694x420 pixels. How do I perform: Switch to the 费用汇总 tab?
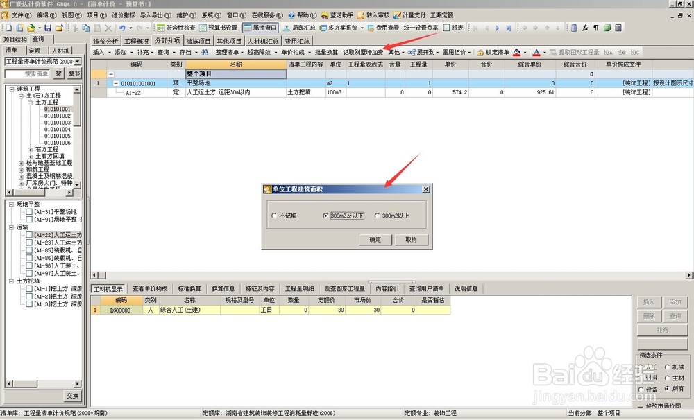tap(297, 41)
